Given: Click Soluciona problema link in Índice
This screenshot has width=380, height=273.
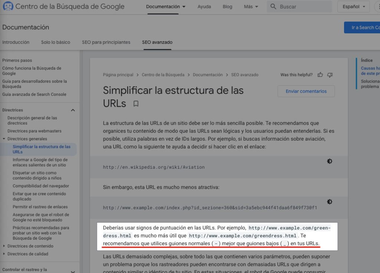Looking at the screenshot, I should [x=370, y=84].
